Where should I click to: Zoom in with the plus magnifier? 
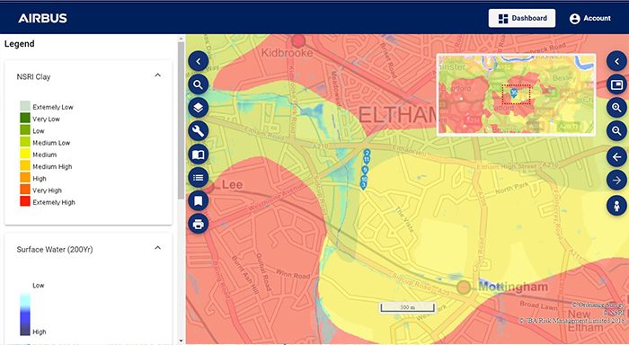tap(616, 108)
